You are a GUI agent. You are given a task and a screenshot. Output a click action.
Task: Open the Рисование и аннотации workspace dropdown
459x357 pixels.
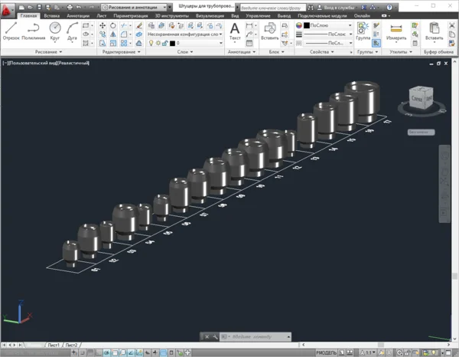[134, 7]
